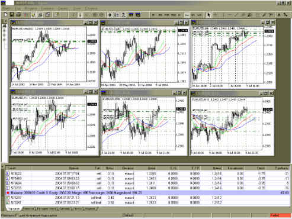Select the crosshair tool beside the cursor
This screenshot has height=219, width=292.
coord(216,15)
